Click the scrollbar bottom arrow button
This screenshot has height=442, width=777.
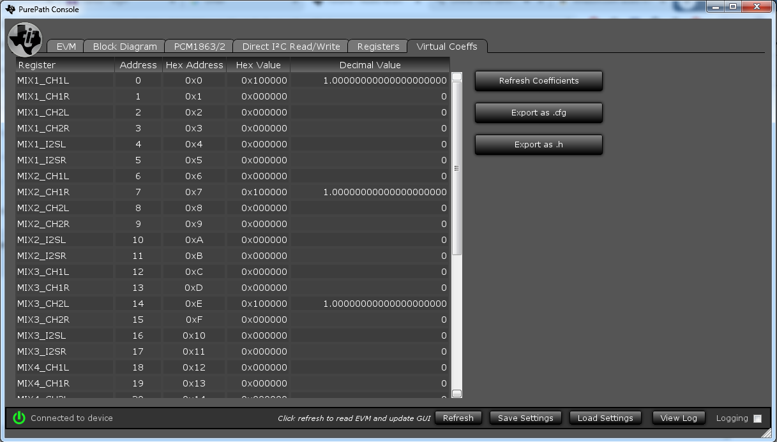pos(456,394)
